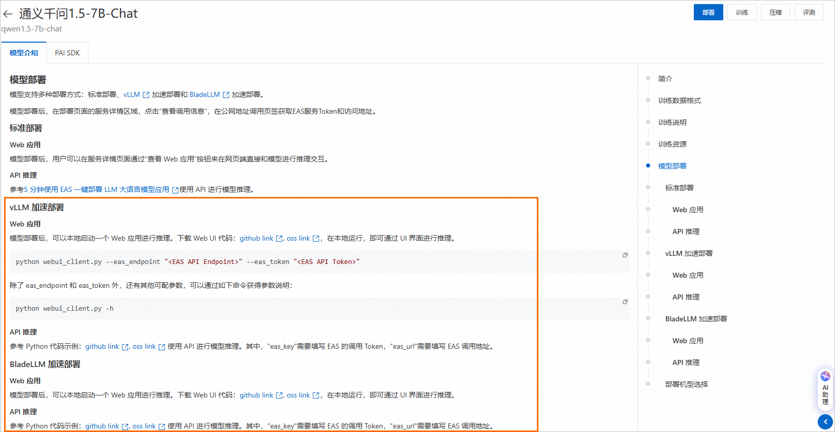Viewport: 835px width, 432px height.
Task: Open oss link under BladeLLM Web 应用
Action: (x=298, y=395)
